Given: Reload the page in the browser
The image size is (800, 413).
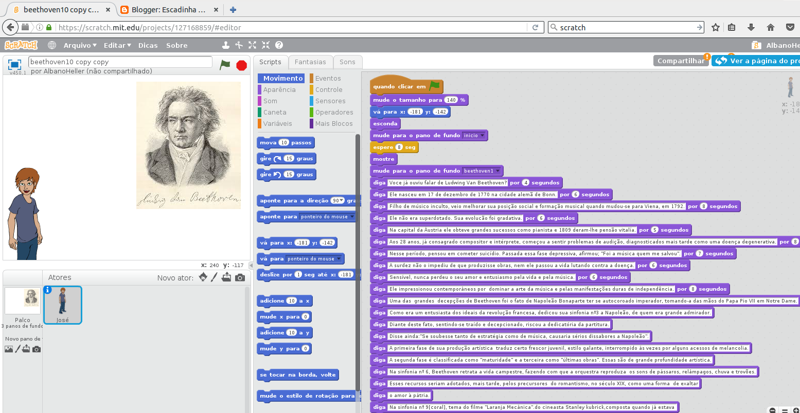Looking at the screenshot, I should point(535,27).
